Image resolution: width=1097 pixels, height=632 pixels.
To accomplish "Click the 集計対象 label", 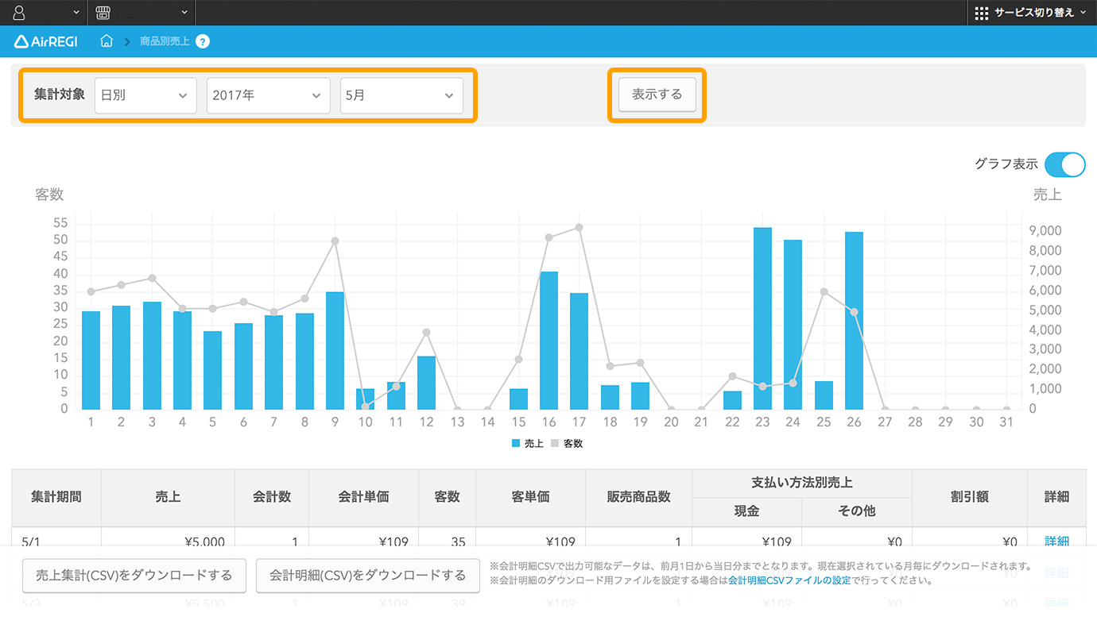I will click(x=59, y=94).
